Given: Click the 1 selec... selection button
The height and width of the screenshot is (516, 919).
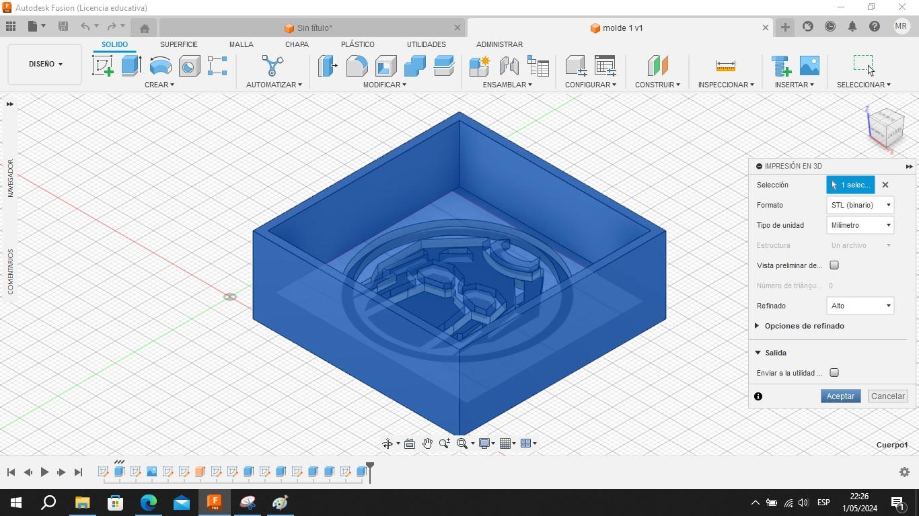Looking at the screenshot, I should pyautogui.click(x=850, y=185).
